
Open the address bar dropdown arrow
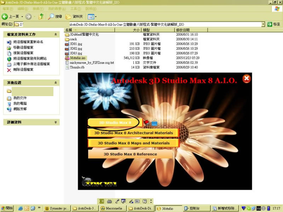[263, 24]
